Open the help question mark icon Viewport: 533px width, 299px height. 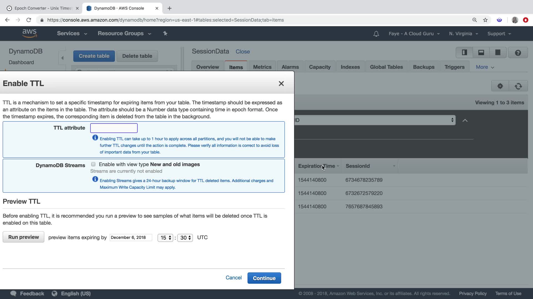pos(518,53)
